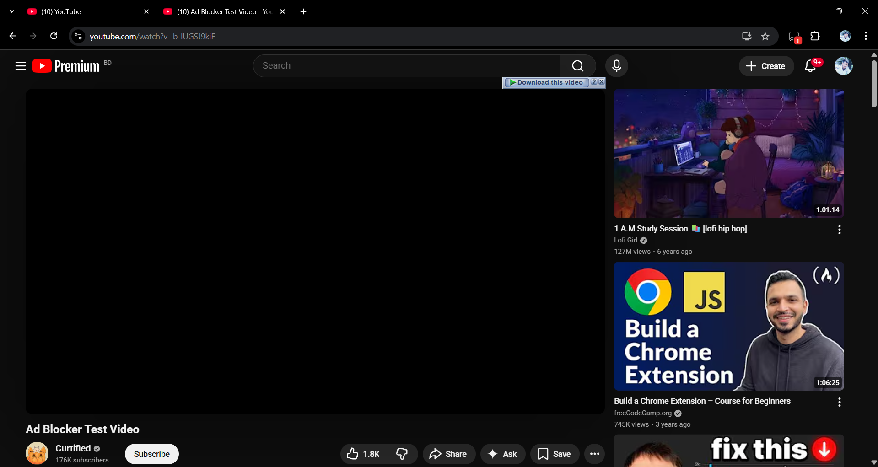Image resolution: width=878 pixels, height=467 pixels.
Task: Subscribe to Curtified channel
Action: click(151, 454)
